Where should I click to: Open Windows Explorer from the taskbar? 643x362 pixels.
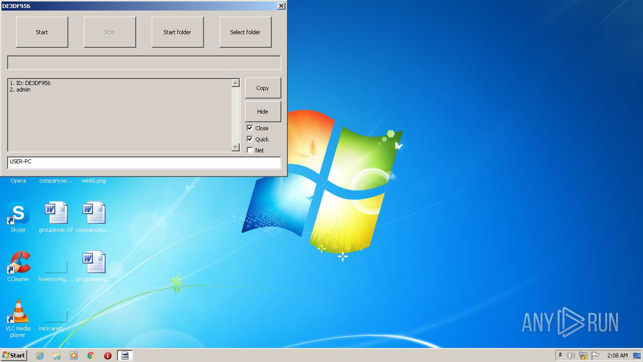57,355
